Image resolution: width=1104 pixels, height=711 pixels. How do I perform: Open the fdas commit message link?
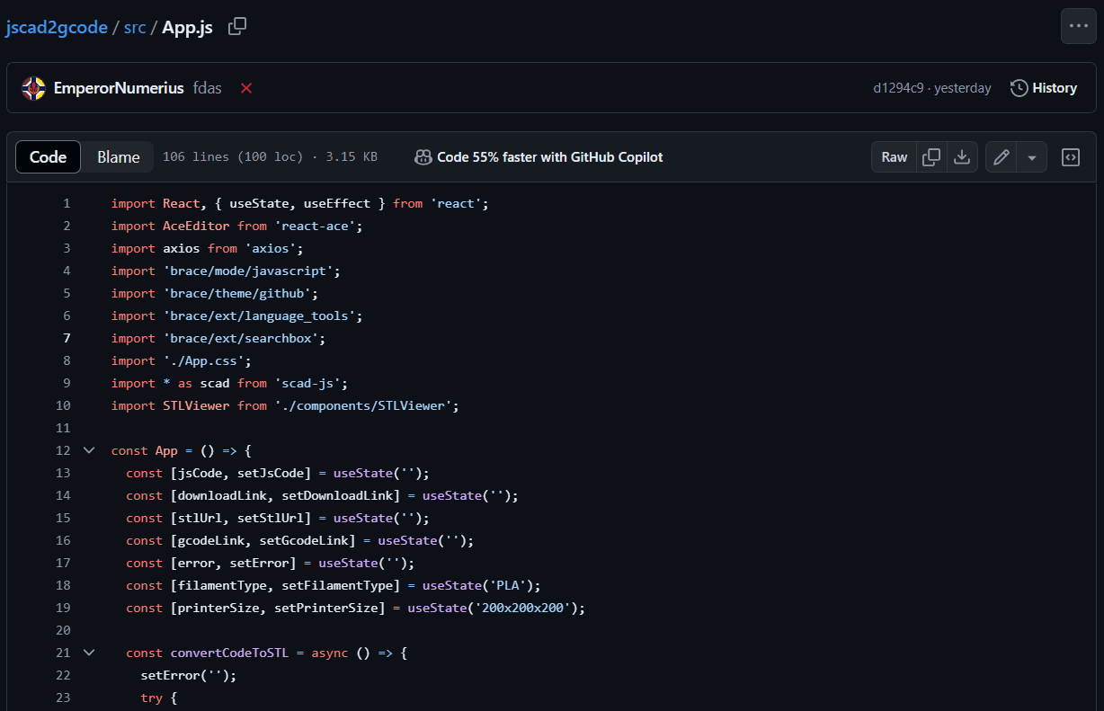[x=208, y=88]
